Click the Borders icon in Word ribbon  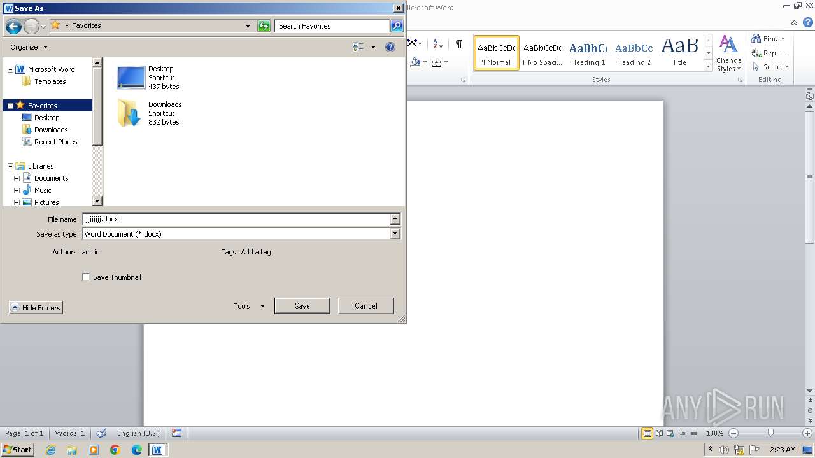pyautogui.click(x=436, y=62)
